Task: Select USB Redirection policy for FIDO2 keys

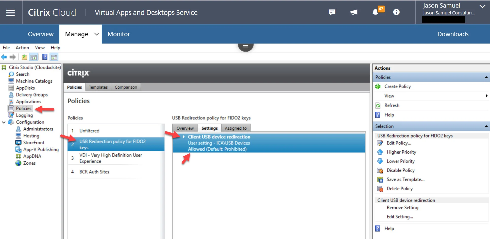Action: tap(116, 144)
